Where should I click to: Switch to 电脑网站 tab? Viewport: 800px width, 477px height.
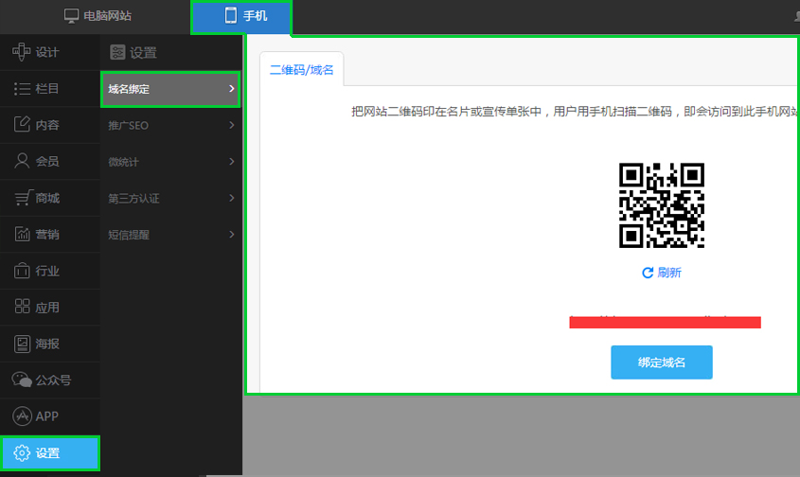coord(97,16)
